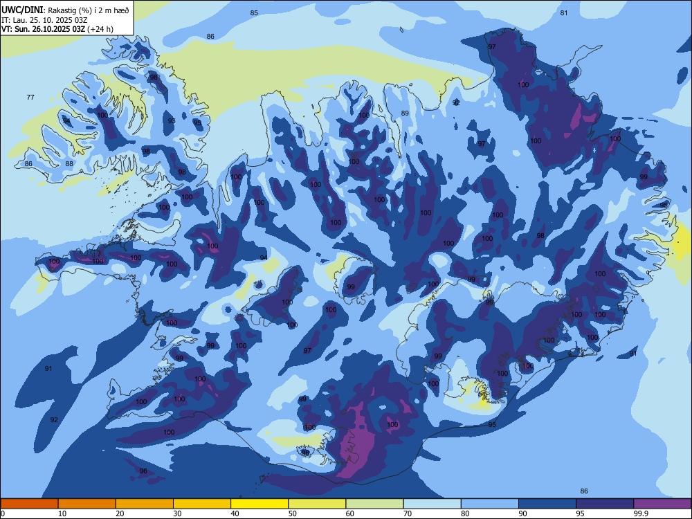Click the map humidity value '93'
The width and height of the screenshot is (692, 519).
click(x=172, y=120)
